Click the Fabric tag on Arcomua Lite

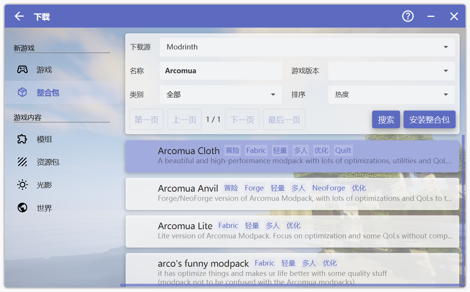pos(228,225)
